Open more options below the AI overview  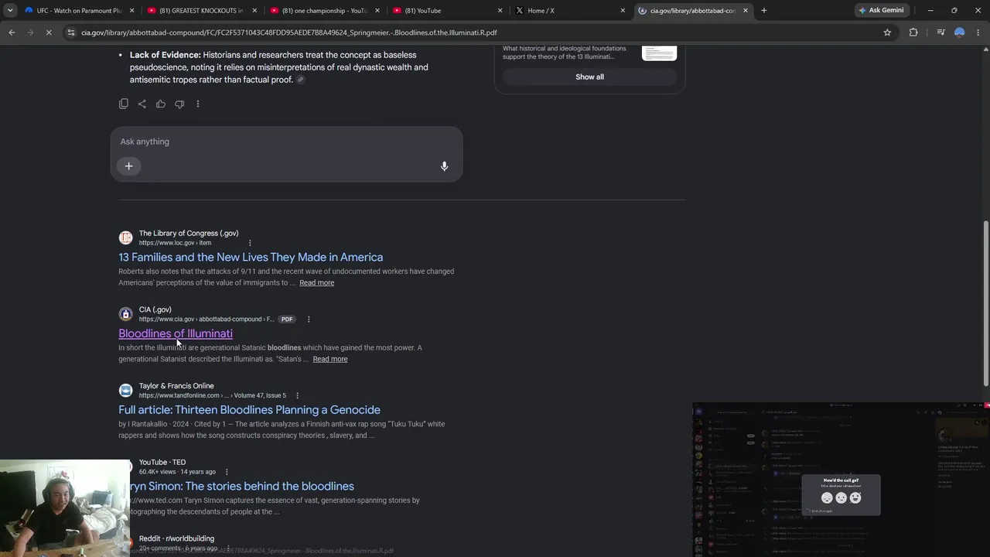[x=198, y=104]
